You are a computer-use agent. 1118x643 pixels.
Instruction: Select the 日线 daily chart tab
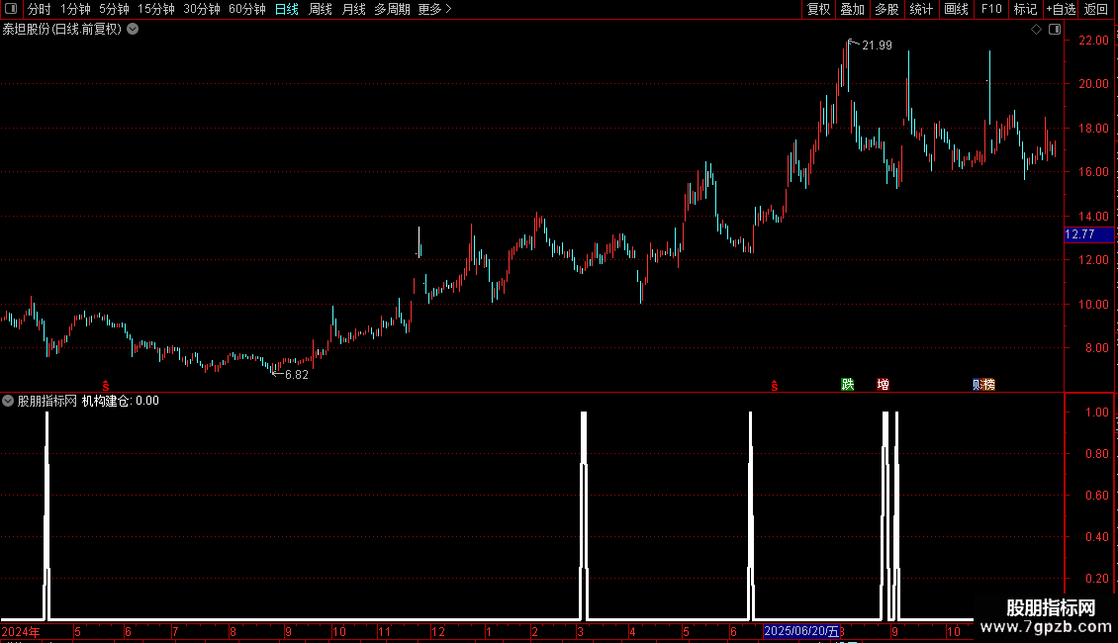tap(287, 9)
